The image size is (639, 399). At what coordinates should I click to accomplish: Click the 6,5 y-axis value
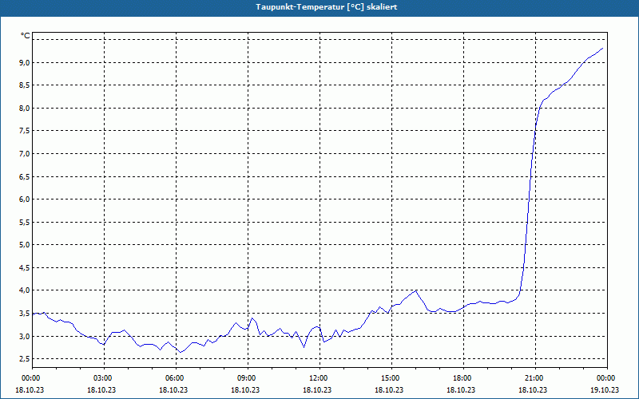(25, 176)
